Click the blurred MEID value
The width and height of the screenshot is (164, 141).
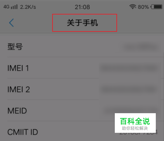point(131,110)
